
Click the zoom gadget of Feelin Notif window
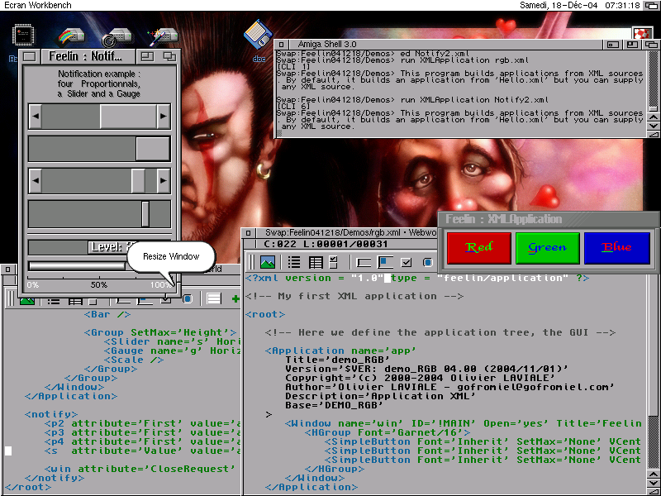coord(147,56)
